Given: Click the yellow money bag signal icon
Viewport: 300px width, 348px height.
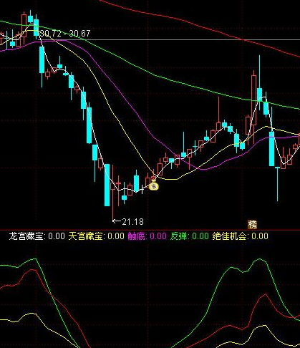Looking at the screenshot, I should tap(154, 185).
